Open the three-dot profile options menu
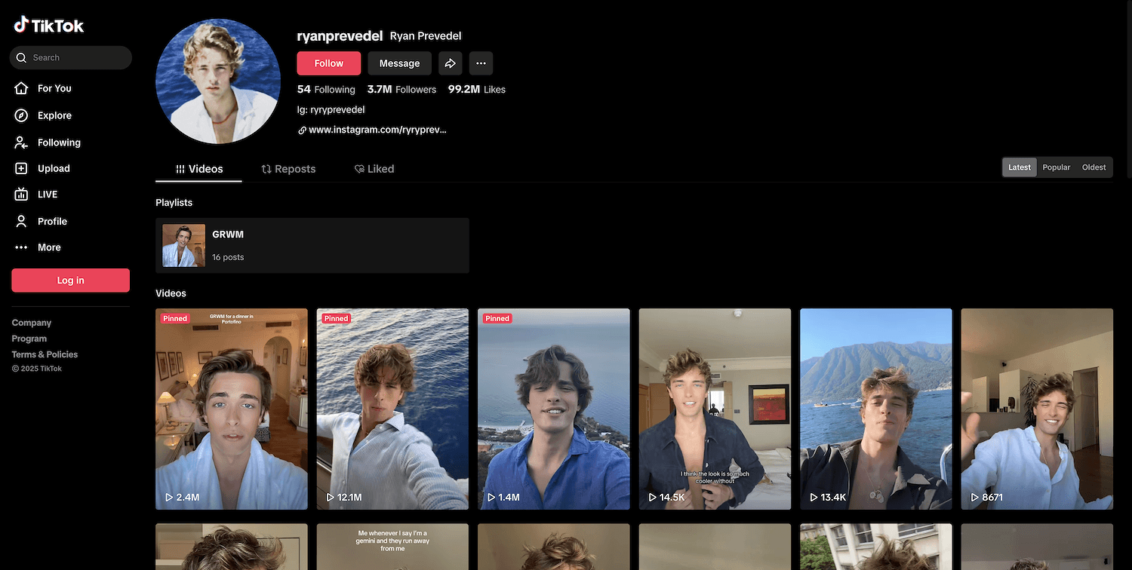 (x=481, y=63)
